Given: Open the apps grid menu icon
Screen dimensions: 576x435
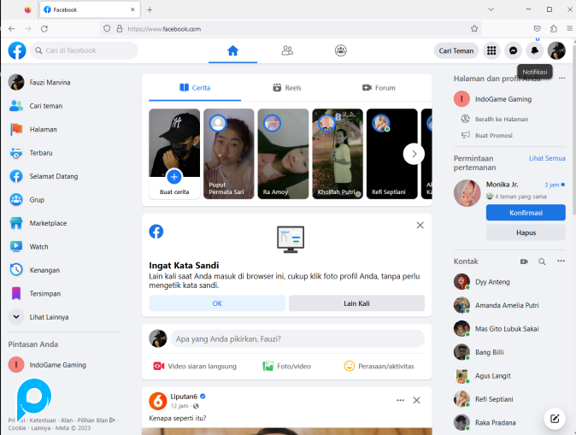Looking at the screenshot, I should (491, 50).
